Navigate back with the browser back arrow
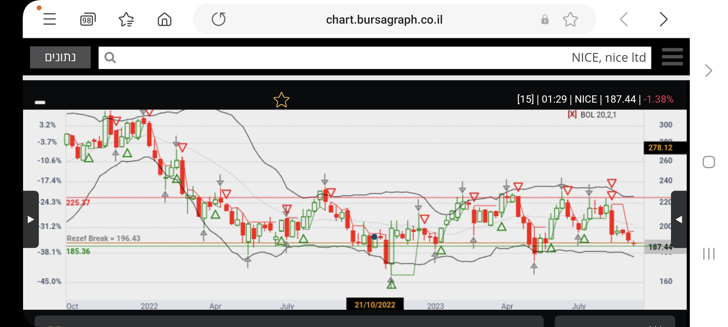This screenshot has width=728, height=327. [x=624, y=20]
